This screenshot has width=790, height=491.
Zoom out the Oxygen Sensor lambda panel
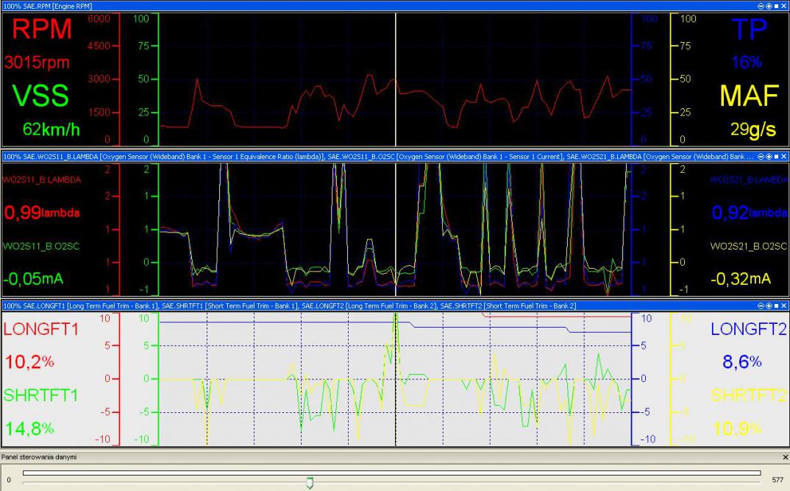pos(761,157)
